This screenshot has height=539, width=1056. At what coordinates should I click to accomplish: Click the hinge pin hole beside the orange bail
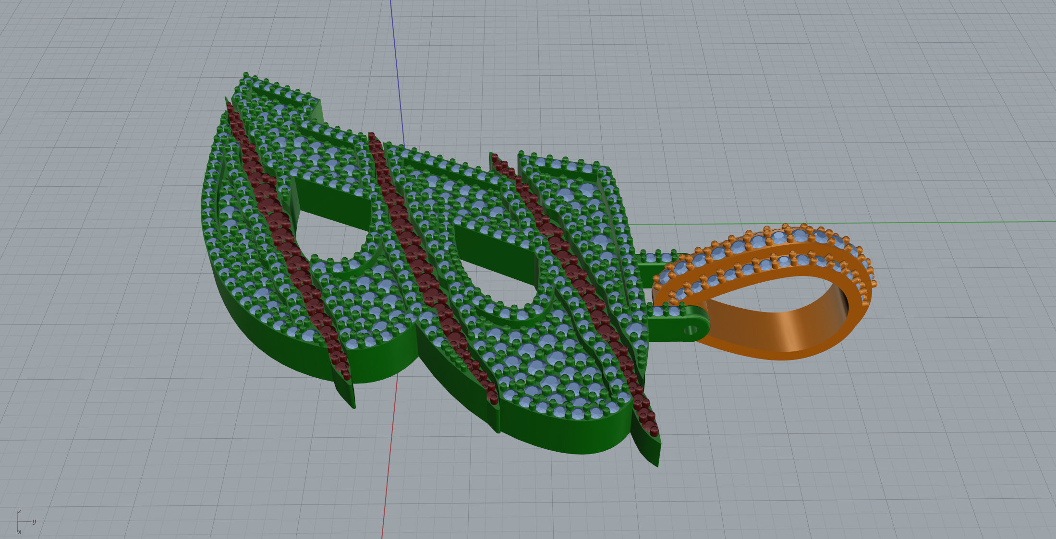692,330
